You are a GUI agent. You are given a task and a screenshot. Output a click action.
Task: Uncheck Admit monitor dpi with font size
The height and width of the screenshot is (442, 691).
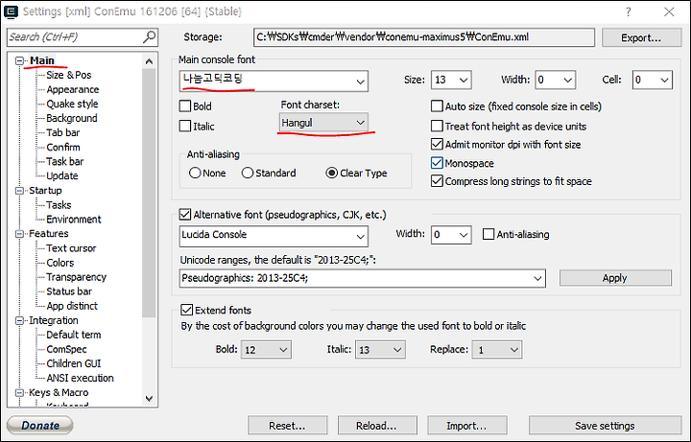pyautogui.click(x=437, y=145)
